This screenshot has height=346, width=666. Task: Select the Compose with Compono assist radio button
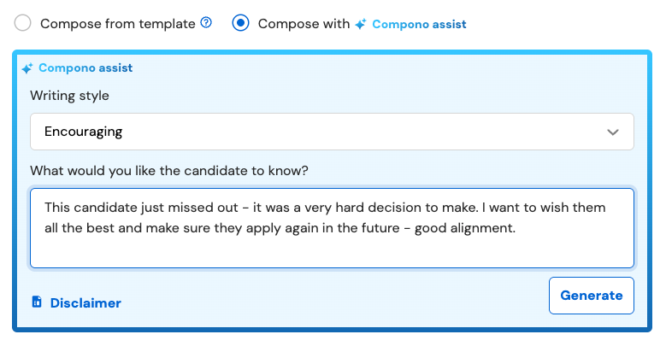tap(240, 23)
